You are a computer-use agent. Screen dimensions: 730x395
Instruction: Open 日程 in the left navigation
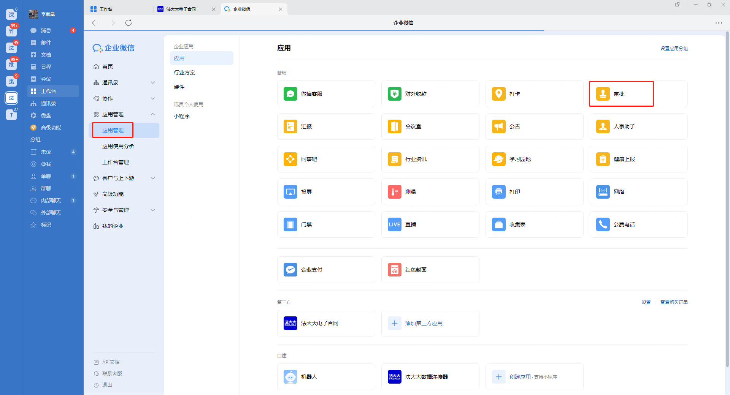coord(53,67)
